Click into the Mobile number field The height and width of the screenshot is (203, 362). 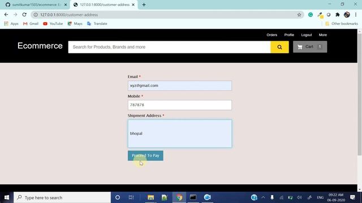pyautogui.click(x=180, y=105)
